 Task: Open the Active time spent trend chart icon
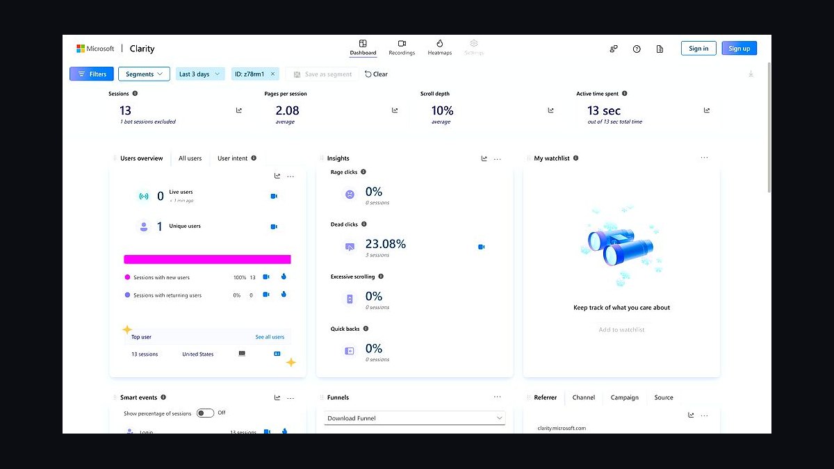pyautogui.click(x=707, y=110)
